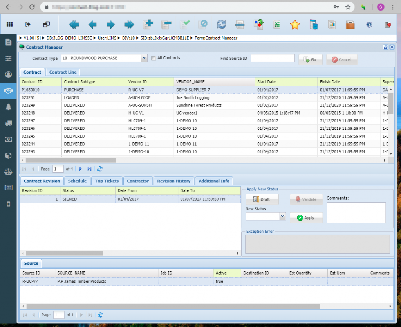Image resolution: width=401 pixels, height=327 pixels.
Task: Export to Excel using the toolbar icon
Action: click(x=277, y=24)
